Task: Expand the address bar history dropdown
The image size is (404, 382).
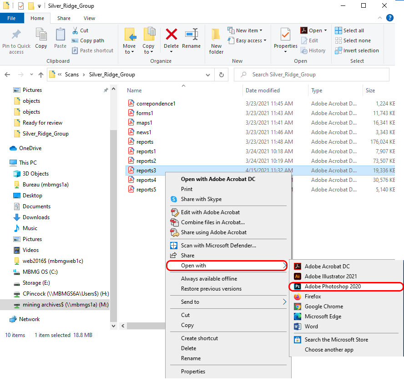Action: point(209,75)
